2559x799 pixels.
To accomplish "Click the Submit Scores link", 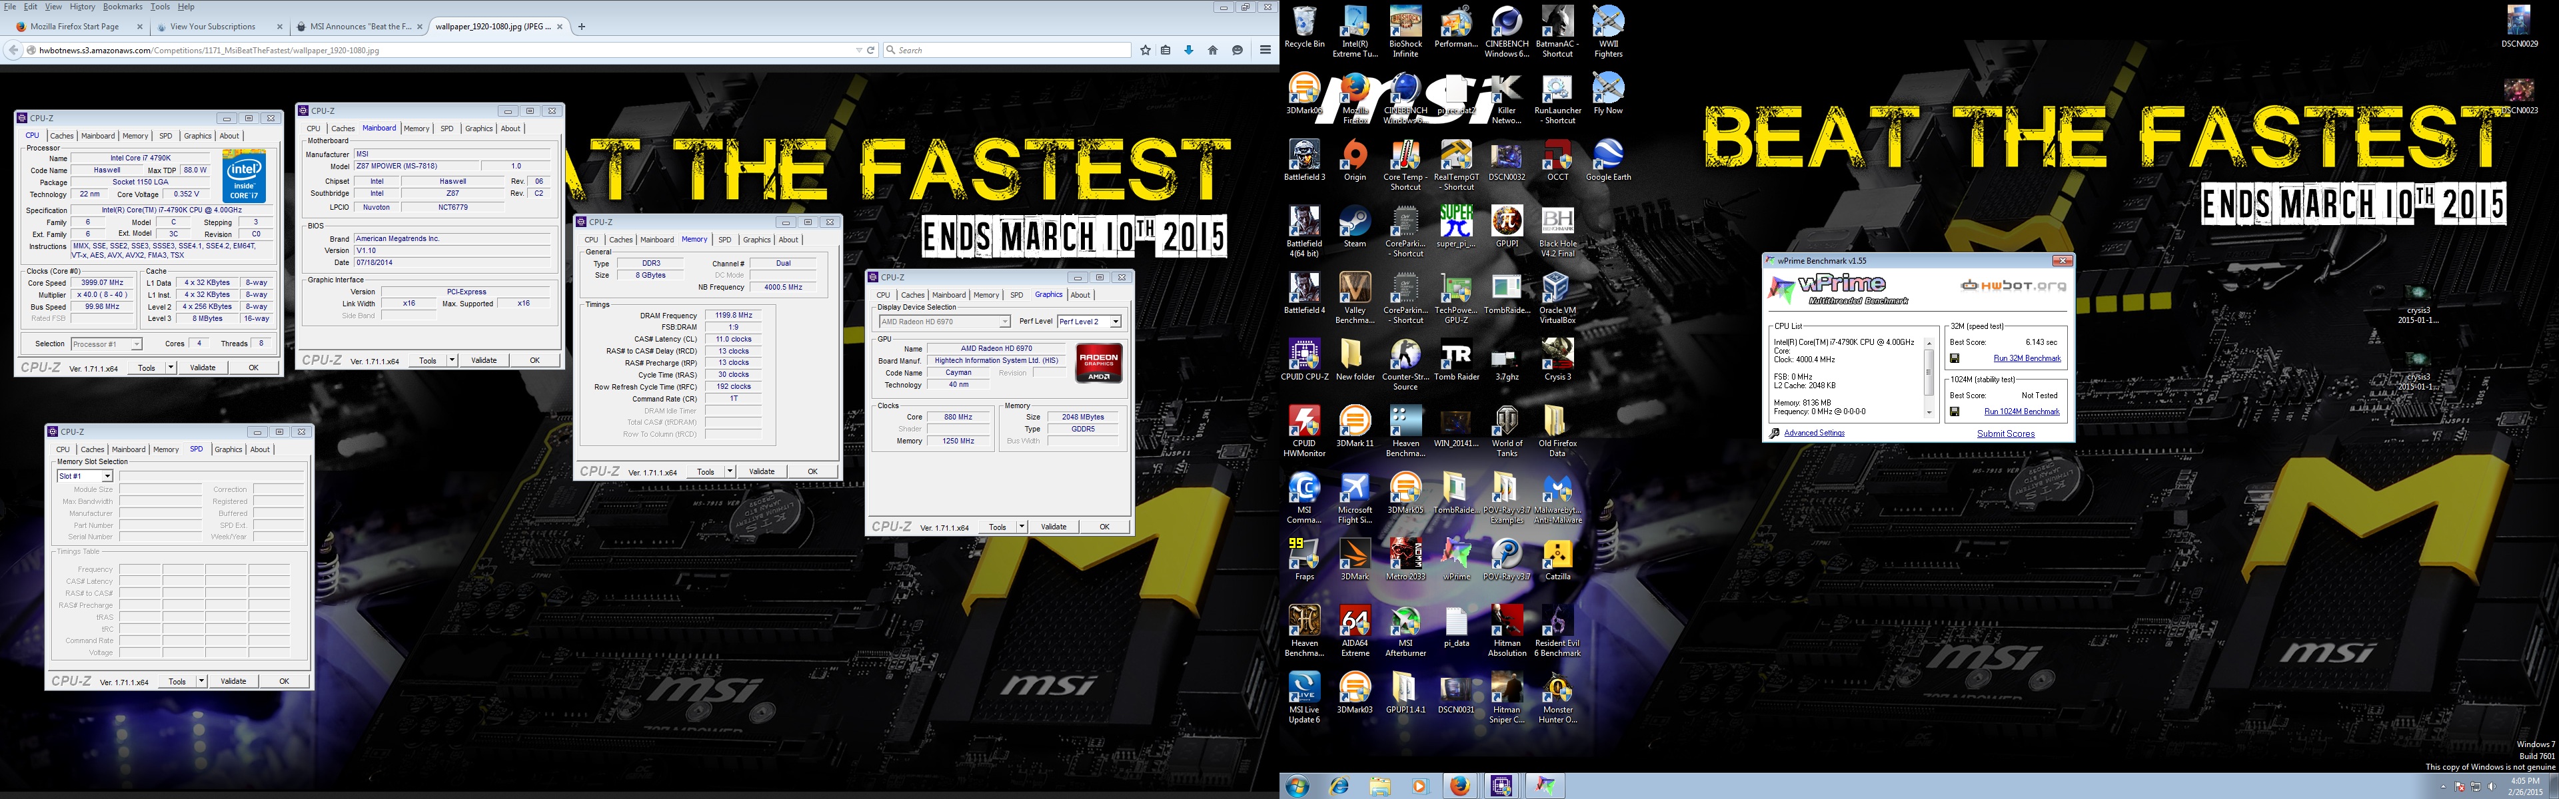I will point(2006,433).
